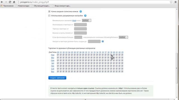Toggle Friday hour 15 checkbox
This screenshot has height=100, width=179.
click(x=100, y=66)
